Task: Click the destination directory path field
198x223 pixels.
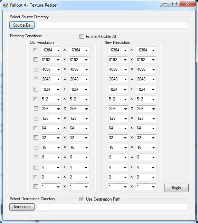Action: click(x=112, y=207)
